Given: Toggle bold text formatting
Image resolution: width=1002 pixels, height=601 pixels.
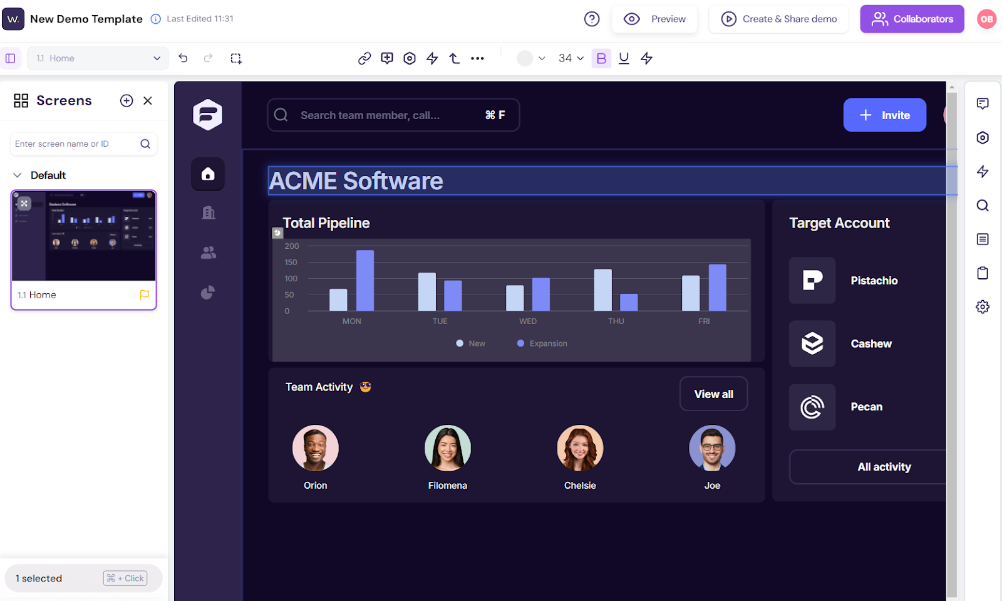Looking at the screenshot, I should (x=601, y=58).
